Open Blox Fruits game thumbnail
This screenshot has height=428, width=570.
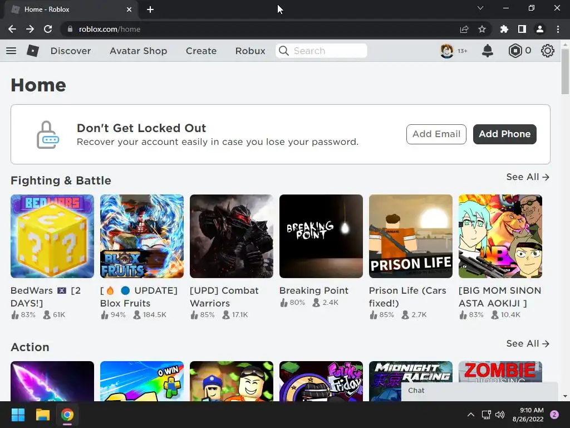click(x=142, y=236)
